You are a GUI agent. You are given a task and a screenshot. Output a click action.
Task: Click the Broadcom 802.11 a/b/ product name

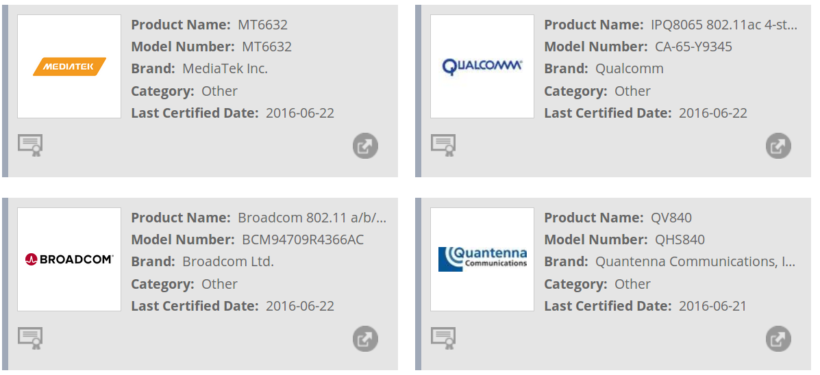click(x=312, y=218)
